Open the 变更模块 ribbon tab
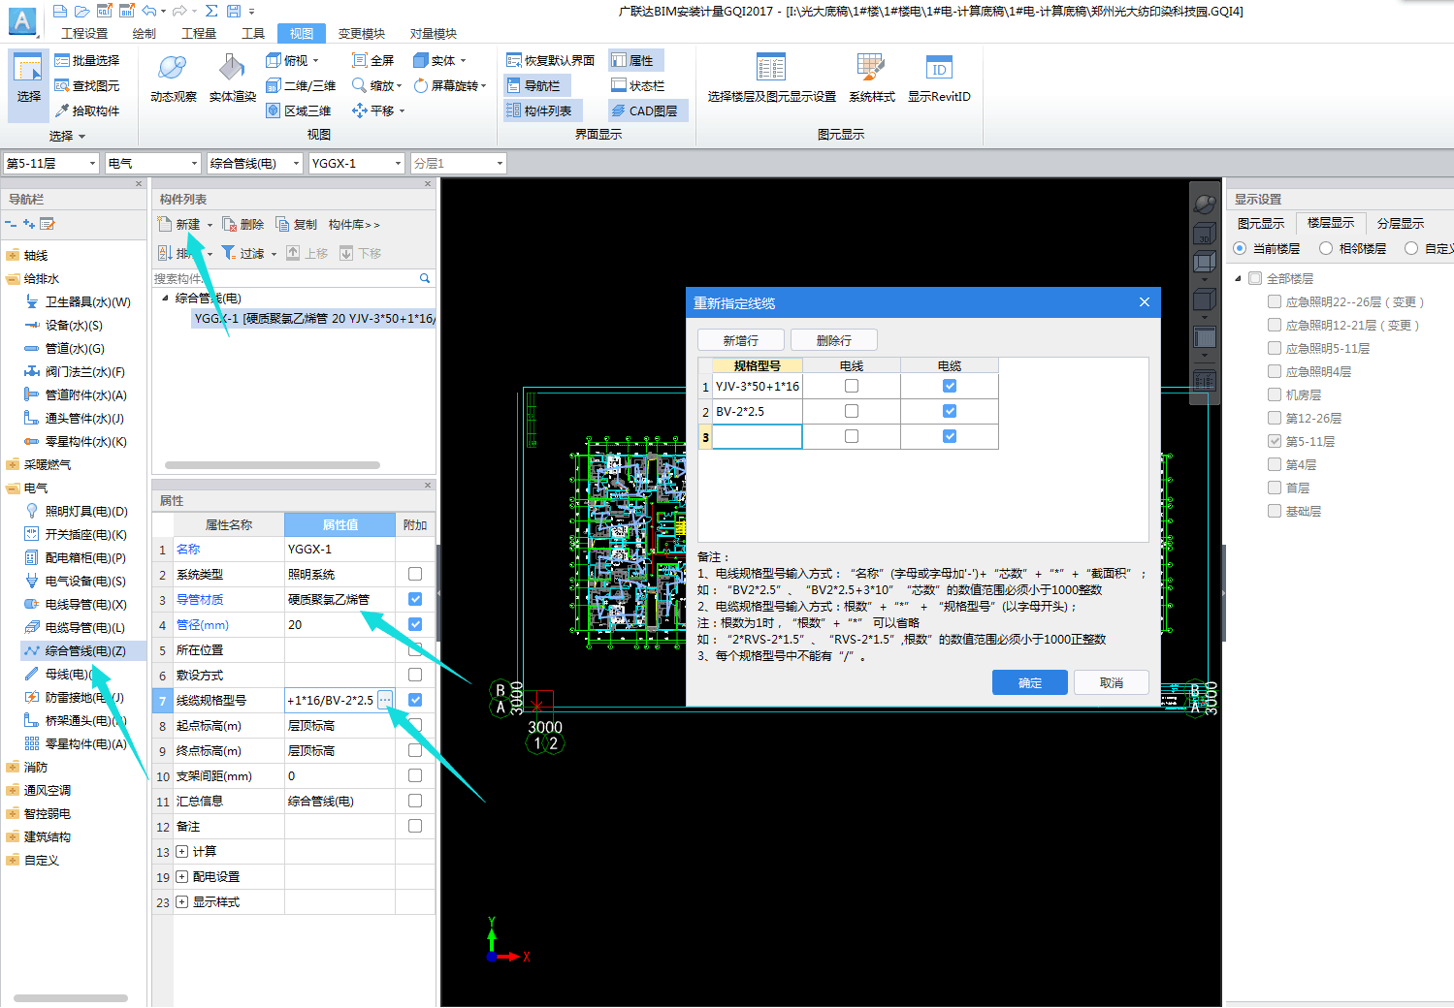The height and width of the screenshot is (1008, 1454). 362,33
